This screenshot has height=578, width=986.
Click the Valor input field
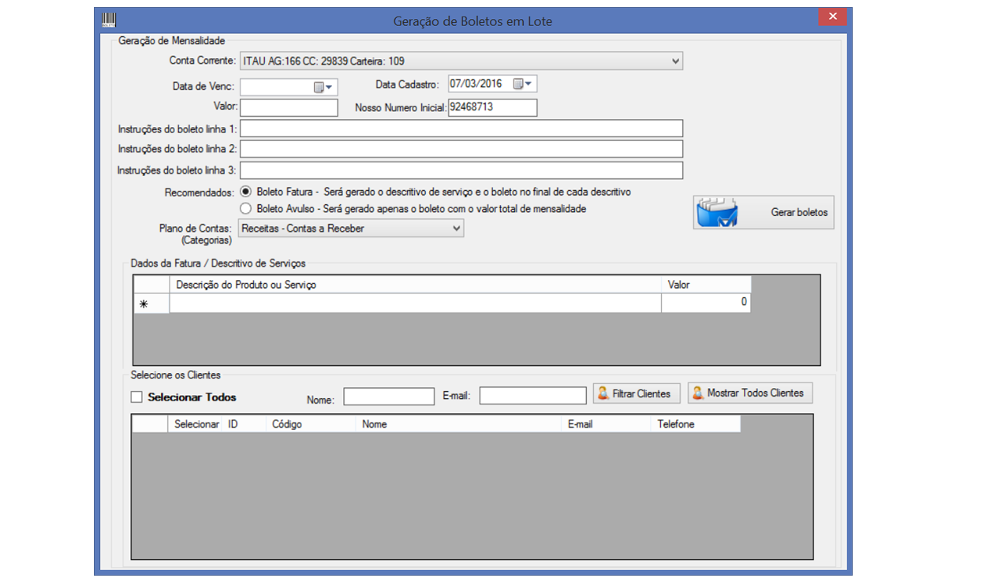coord(289,107)
